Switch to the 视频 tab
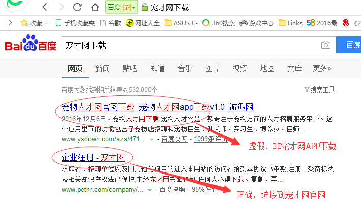Image resolution: width=361 pixels, height=202 pixels. tap(239, 68)
